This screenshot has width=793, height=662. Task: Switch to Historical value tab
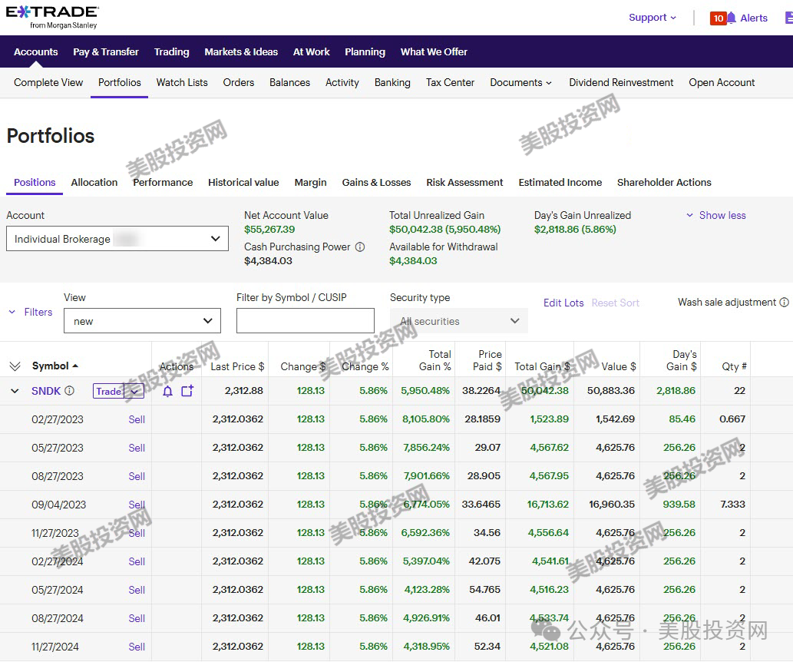[243, 182]
